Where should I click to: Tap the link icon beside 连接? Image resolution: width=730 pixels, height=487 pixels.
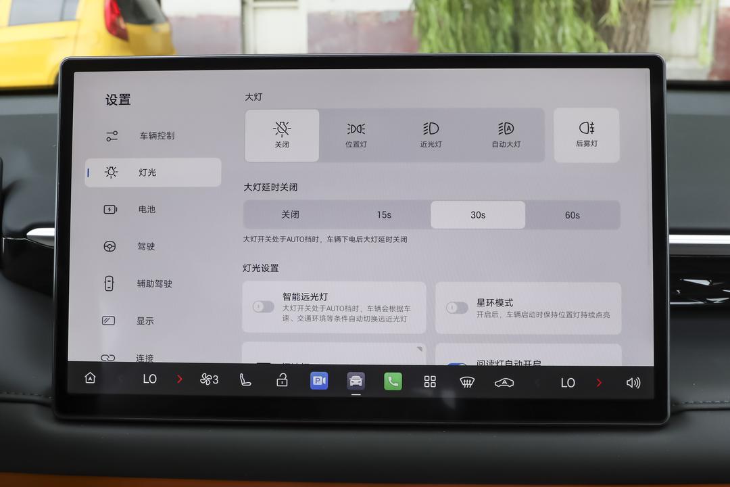click(108, 358)
